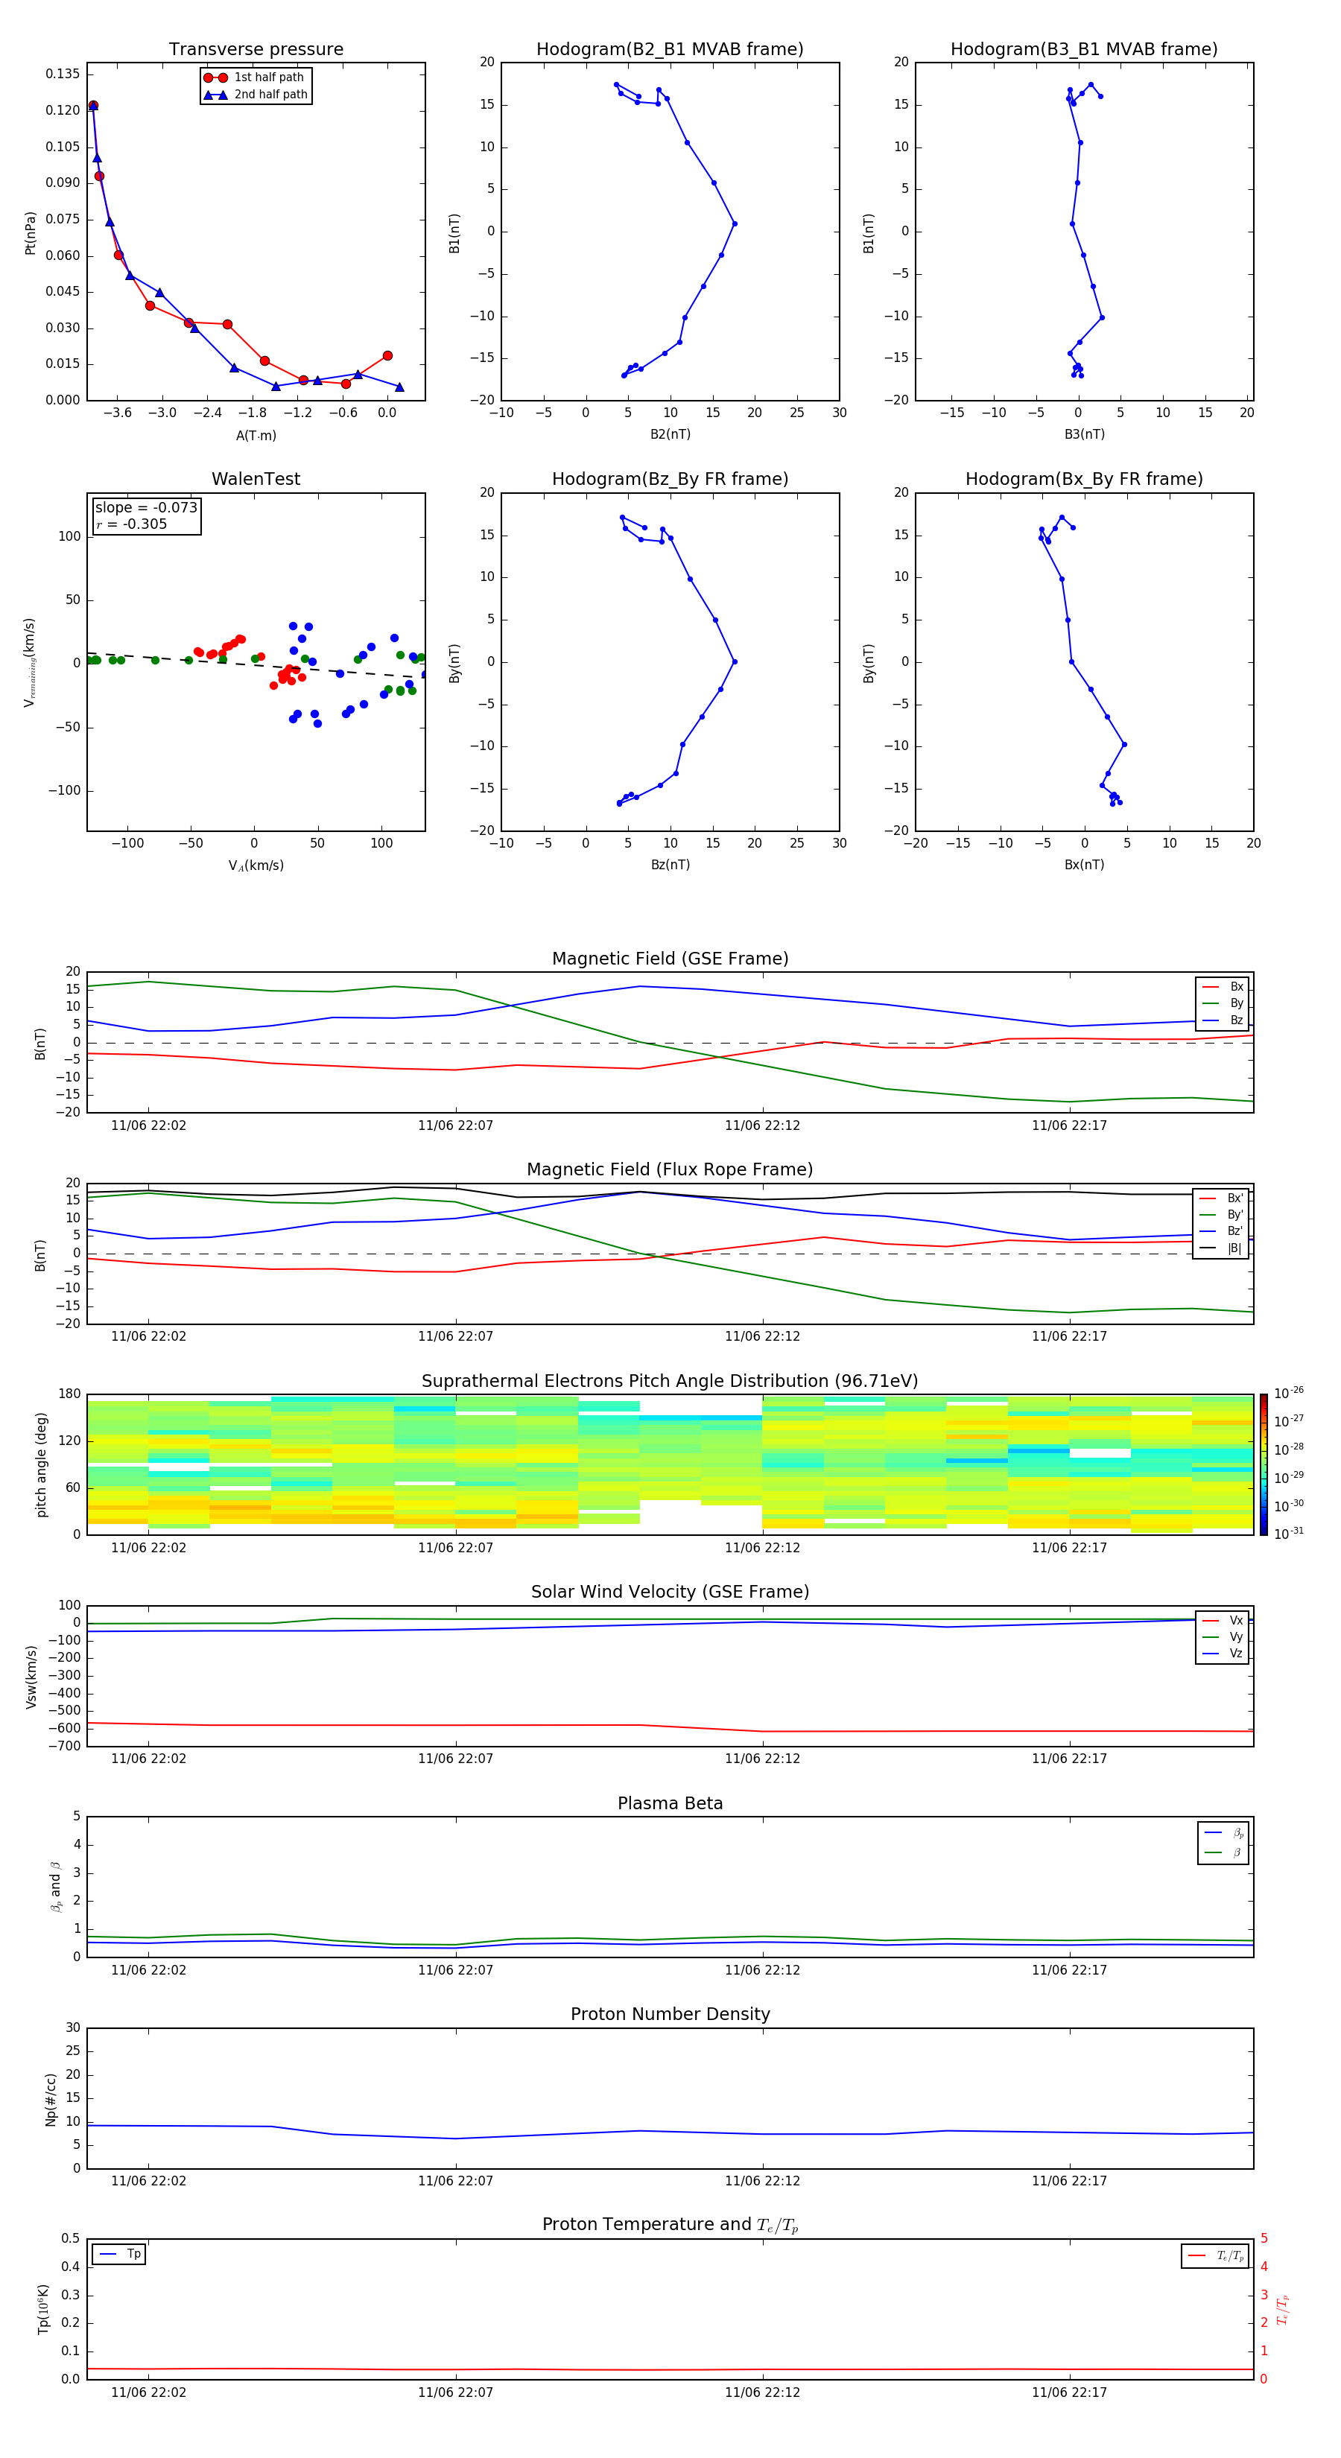Image resolution: width=1341 pixels, height=2458 pixels.
Task: Click the '11/06 22:17' tick under Proton Temperature
Action: [1069, 2392]
